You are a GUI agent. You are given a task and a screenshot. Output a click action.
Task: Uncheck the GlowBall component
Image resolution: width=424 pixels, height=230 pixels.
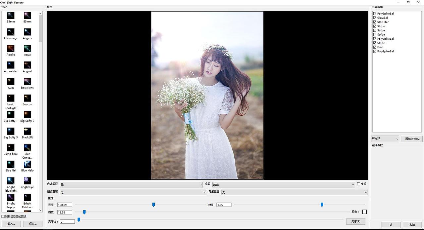[x=375, y=18]
